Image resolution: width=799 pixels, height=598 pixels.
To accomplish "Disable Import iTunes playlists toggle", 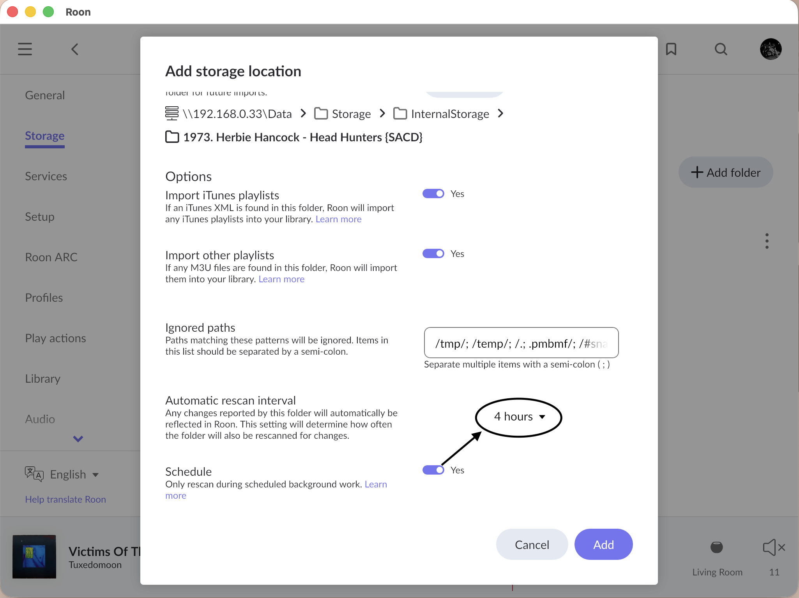I will [x=433, y=193].
